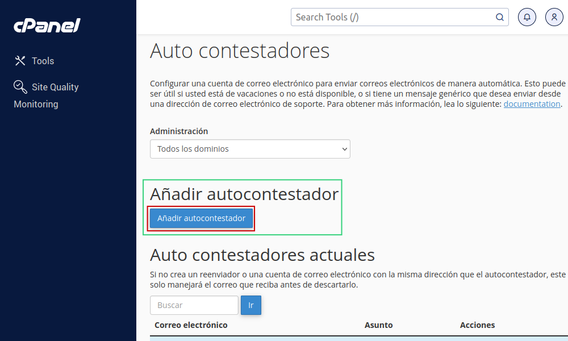Screen dimensions: 568x341
Task: Go to Site Quality Monitoring text link
Action: [55, 87]
